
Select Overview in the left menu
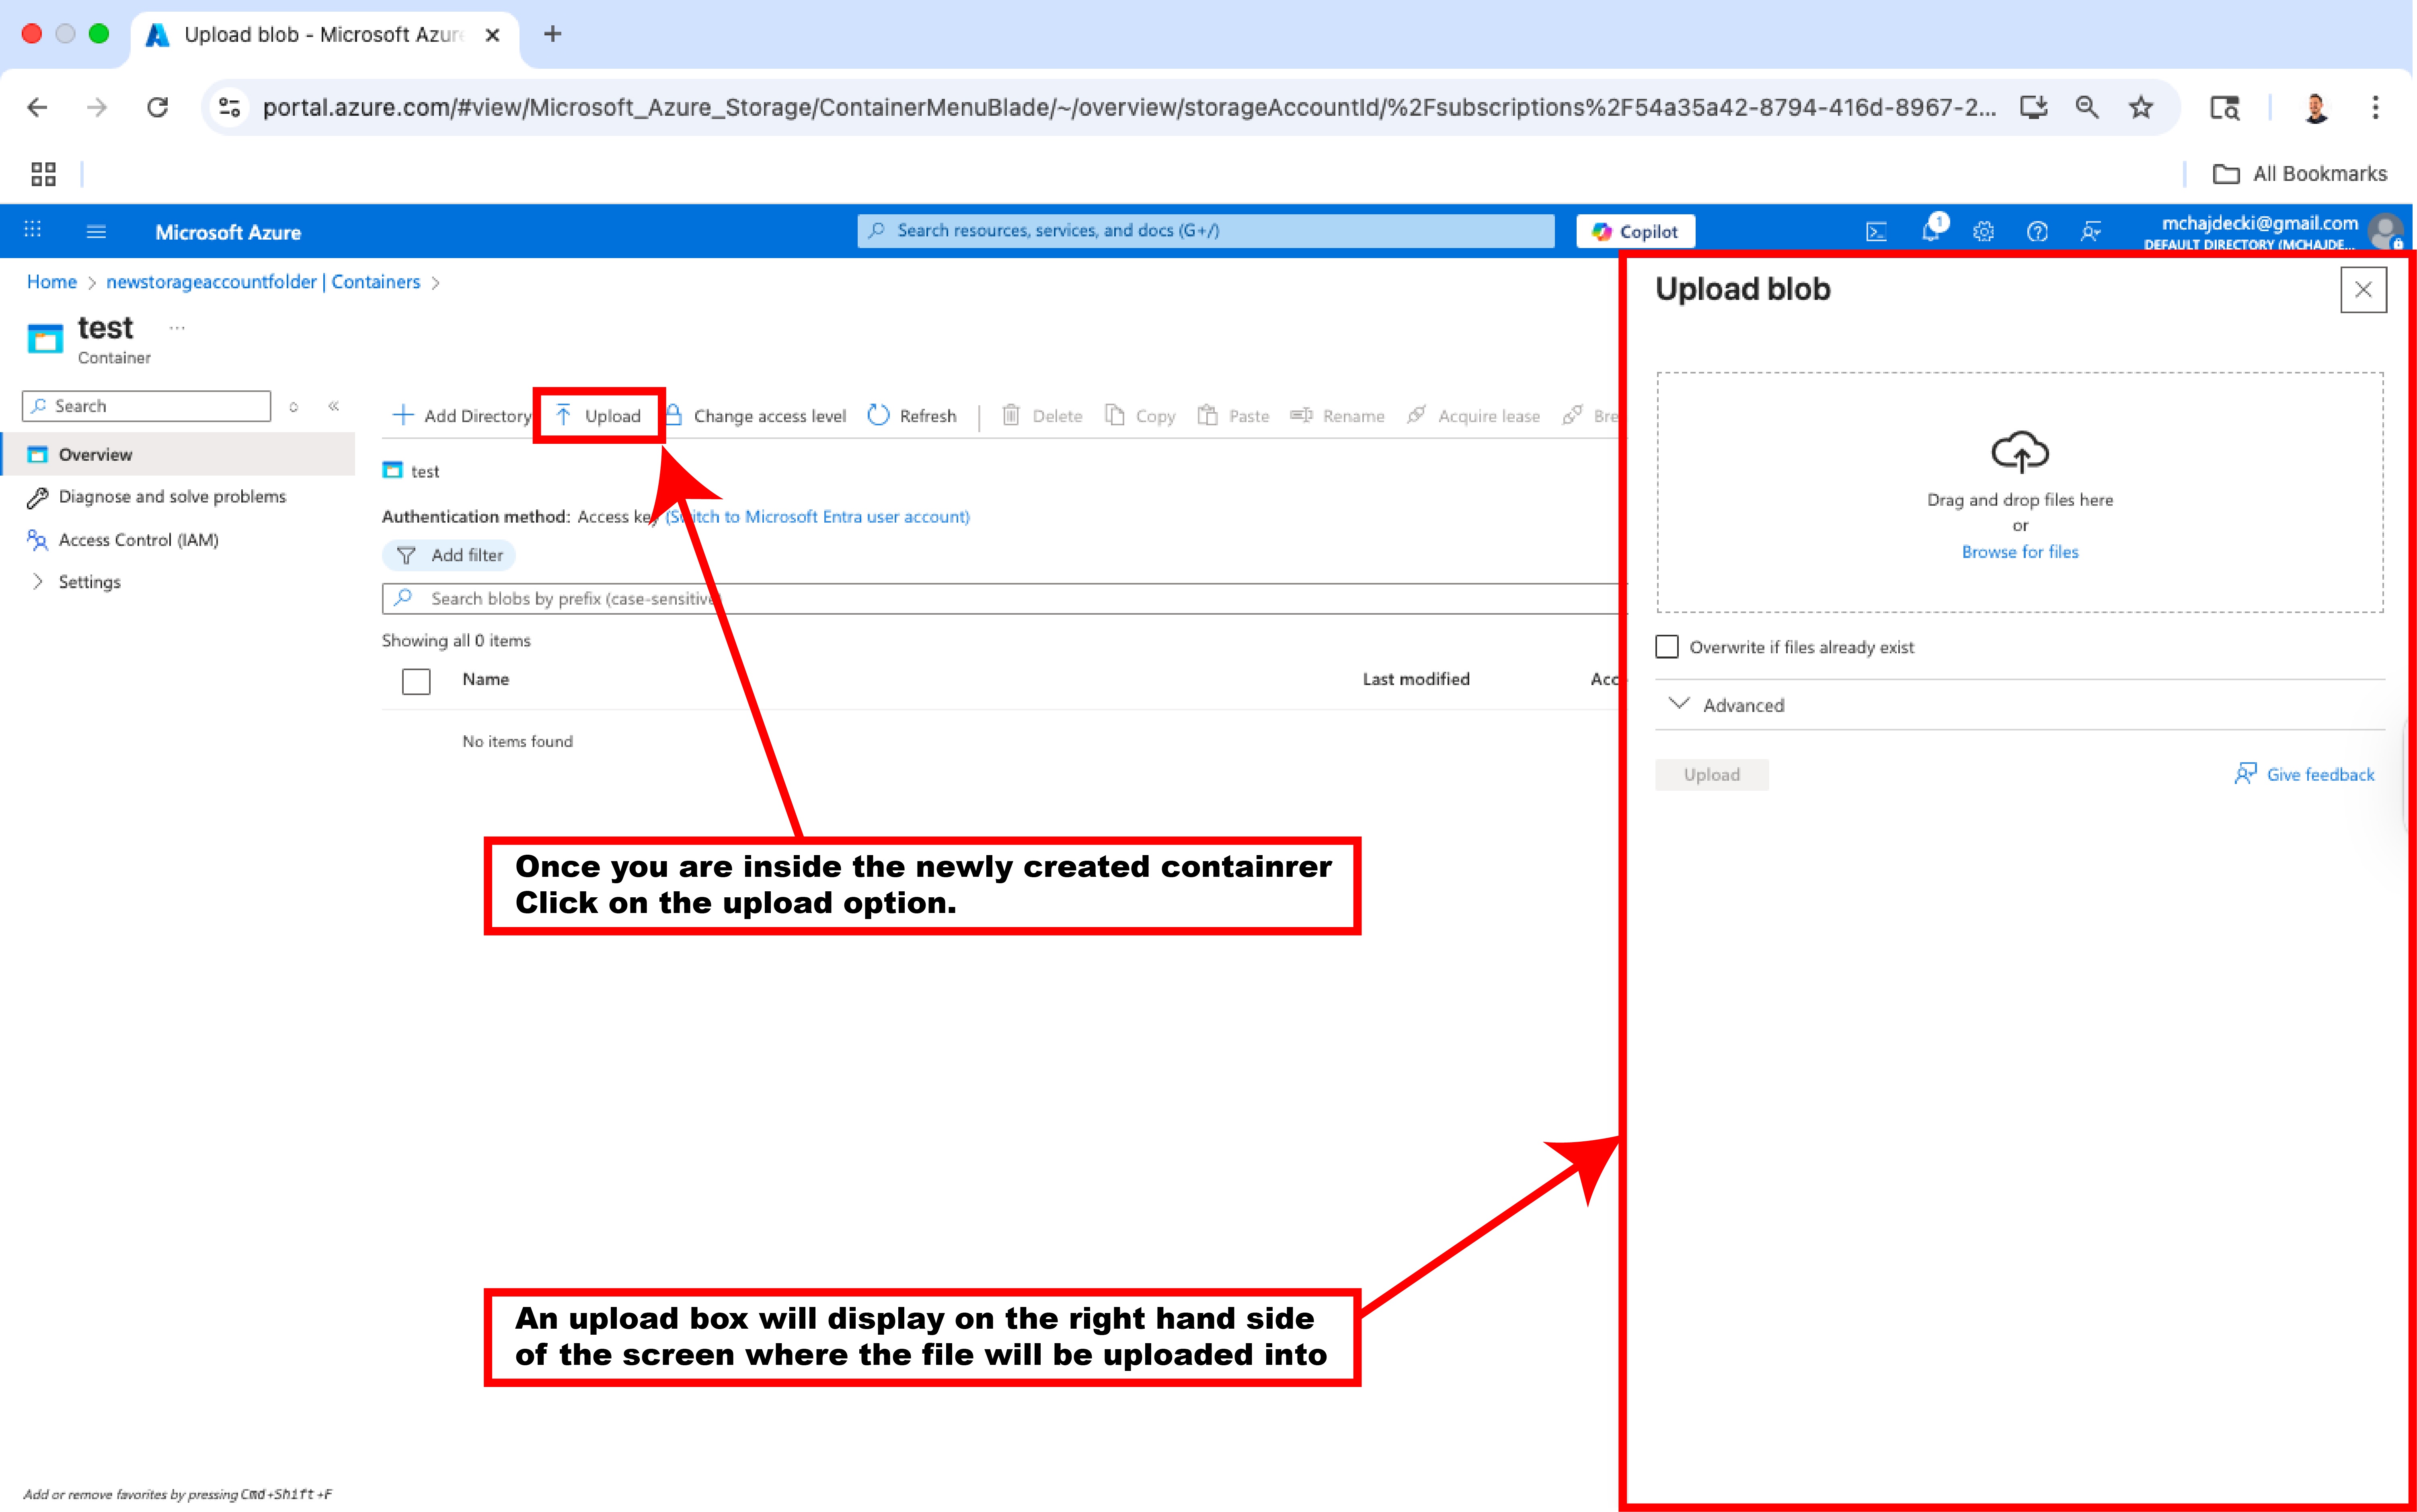coord(178,454)
